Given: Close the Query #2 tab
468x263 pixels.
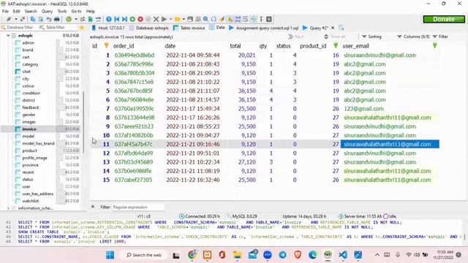Looking at the screenshot, I should coord(333,28).
